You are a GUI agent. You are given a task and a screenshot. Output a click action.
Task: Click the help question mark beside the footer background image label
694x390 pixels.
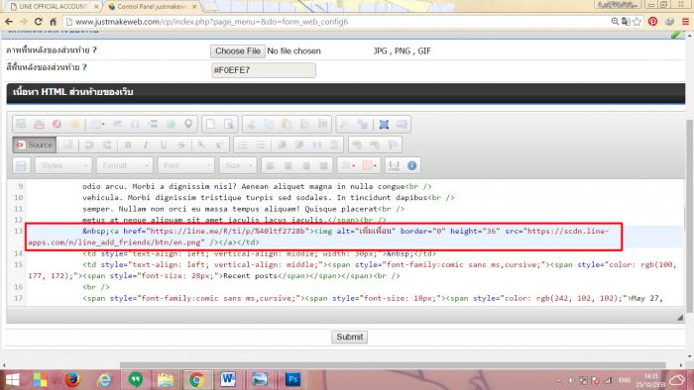95,49
